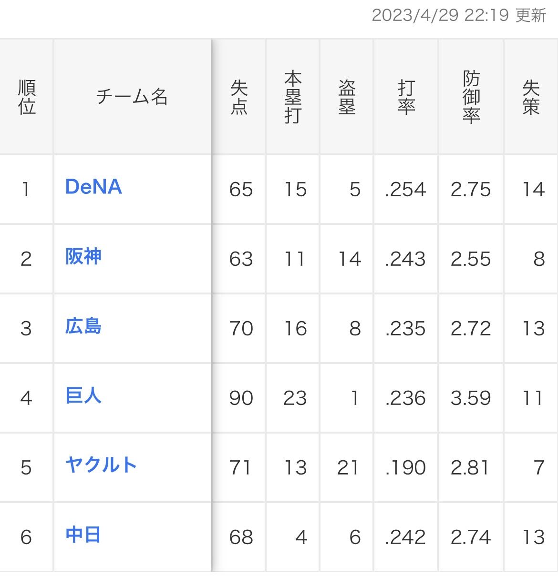Open the DeNA team link
Viewport: 558px width, 576px height.
(x=93, y=187)
